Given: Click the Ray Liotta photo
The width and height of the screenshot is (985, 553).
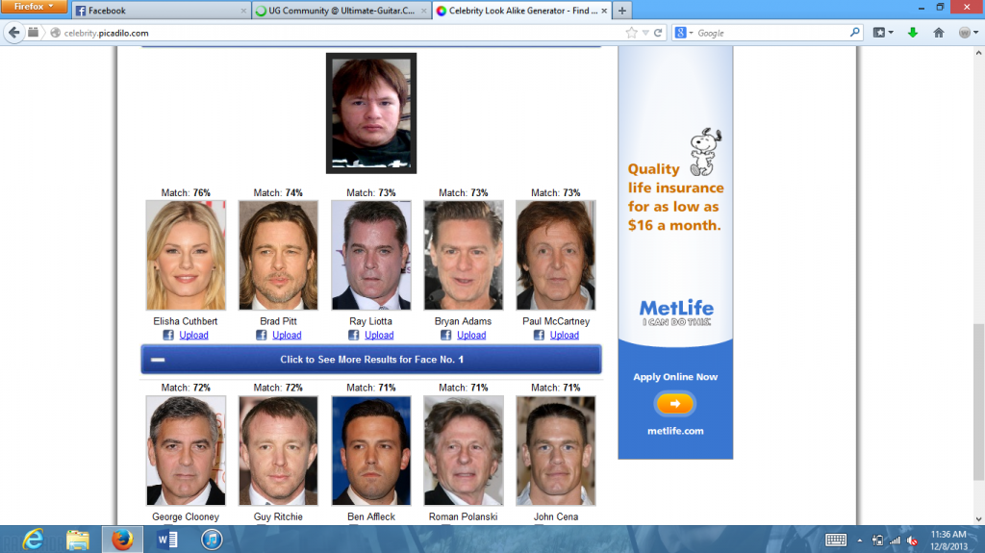Looking at the screenshot, I should tap(371, 255).
